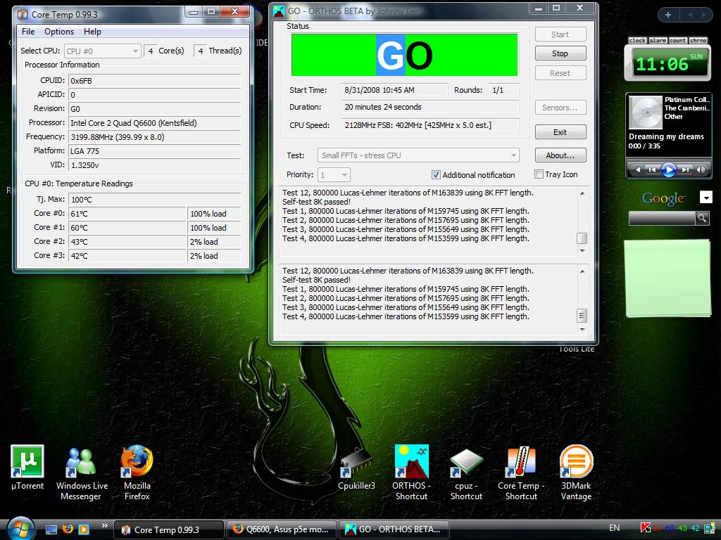Screen dimensions: 721x540
Task: Click the Windows Start orb
Action: click(20, 528)
